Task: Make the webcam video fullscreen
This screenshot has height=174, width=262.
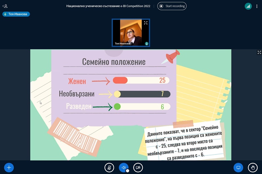Action: click(x=146, y=23)
